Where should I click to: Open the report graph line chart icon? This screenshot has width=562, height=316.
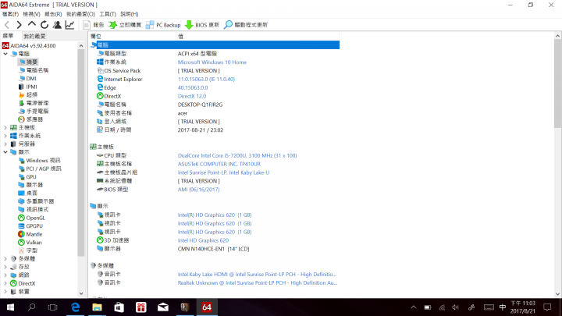click(x=69, y=25)
